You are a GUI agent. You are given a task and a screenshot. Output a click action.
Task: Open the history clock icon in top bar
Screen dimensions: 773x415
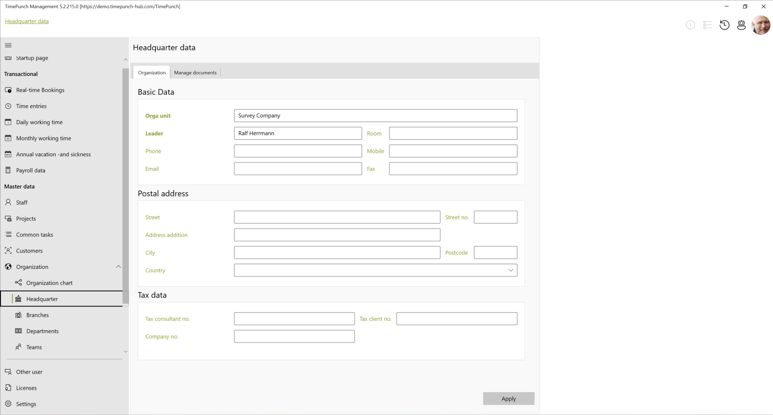coord(724,25)
